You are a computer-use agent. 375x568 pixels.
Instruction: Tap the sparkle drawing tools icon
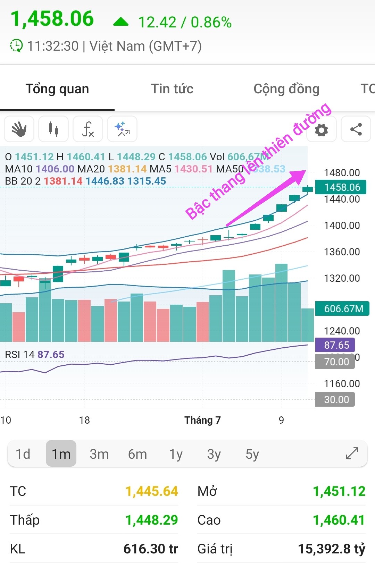(x=122, y=129)
